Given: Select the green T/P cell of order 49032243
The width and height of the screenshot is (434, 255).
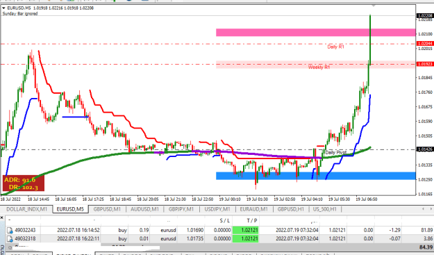Looking at the screenshot, I should [x=246, y=231].
